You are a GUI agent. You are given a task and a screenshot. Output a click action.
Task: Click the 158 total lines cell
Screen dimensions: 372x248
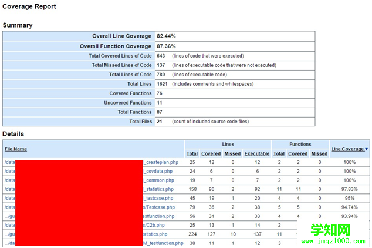point(192,189)
